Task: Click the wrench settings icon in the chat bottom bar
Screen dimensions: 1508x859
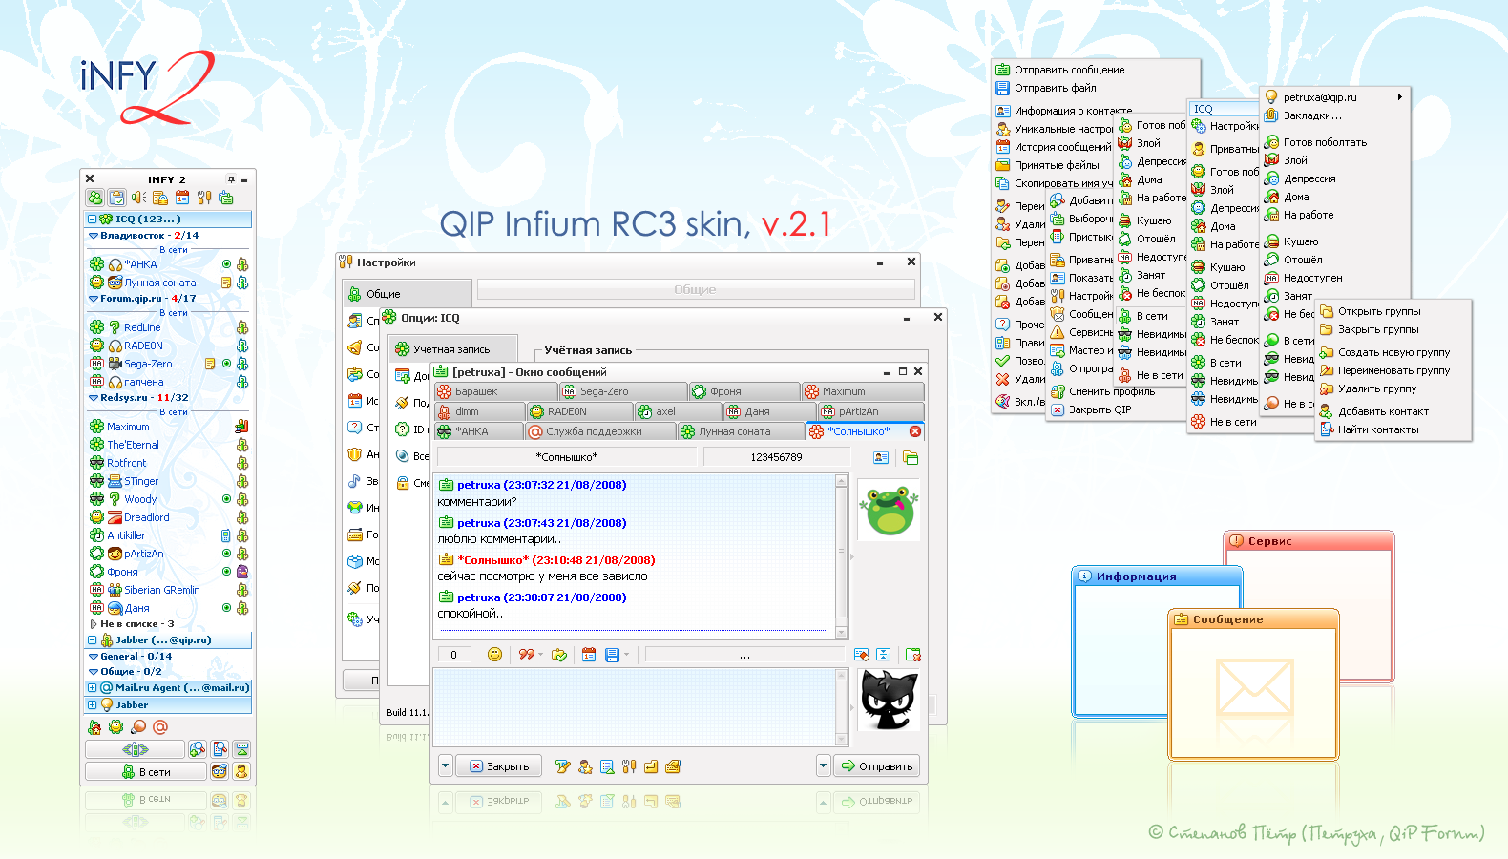Action: (x=629, y=766)
